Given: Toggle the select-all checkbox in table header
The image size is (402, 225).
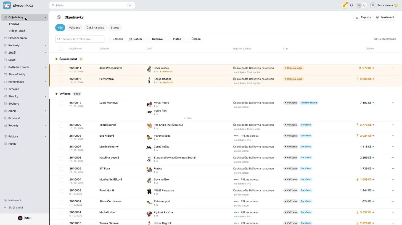Looking at the screenshot, I should point(61,49).
